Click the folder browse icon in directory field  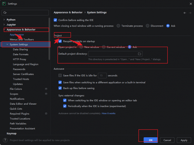(140, 54)
